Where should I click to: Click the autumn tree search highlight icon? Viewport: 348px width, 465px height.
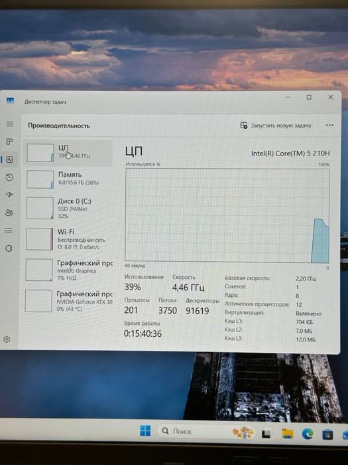[x=243, y=432]
